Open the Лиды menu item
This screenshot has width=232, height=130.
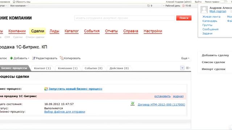coord(54,31)
